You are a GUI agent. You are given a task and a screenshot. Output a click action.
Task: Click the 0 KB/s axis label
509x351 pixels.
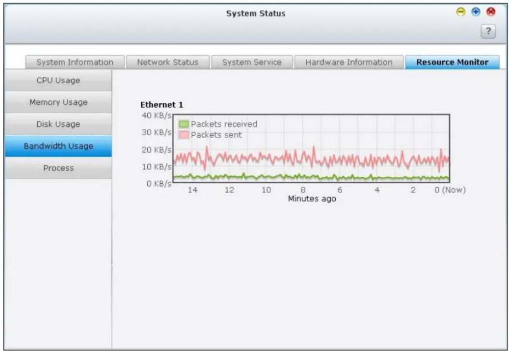(x=159, y=184)
